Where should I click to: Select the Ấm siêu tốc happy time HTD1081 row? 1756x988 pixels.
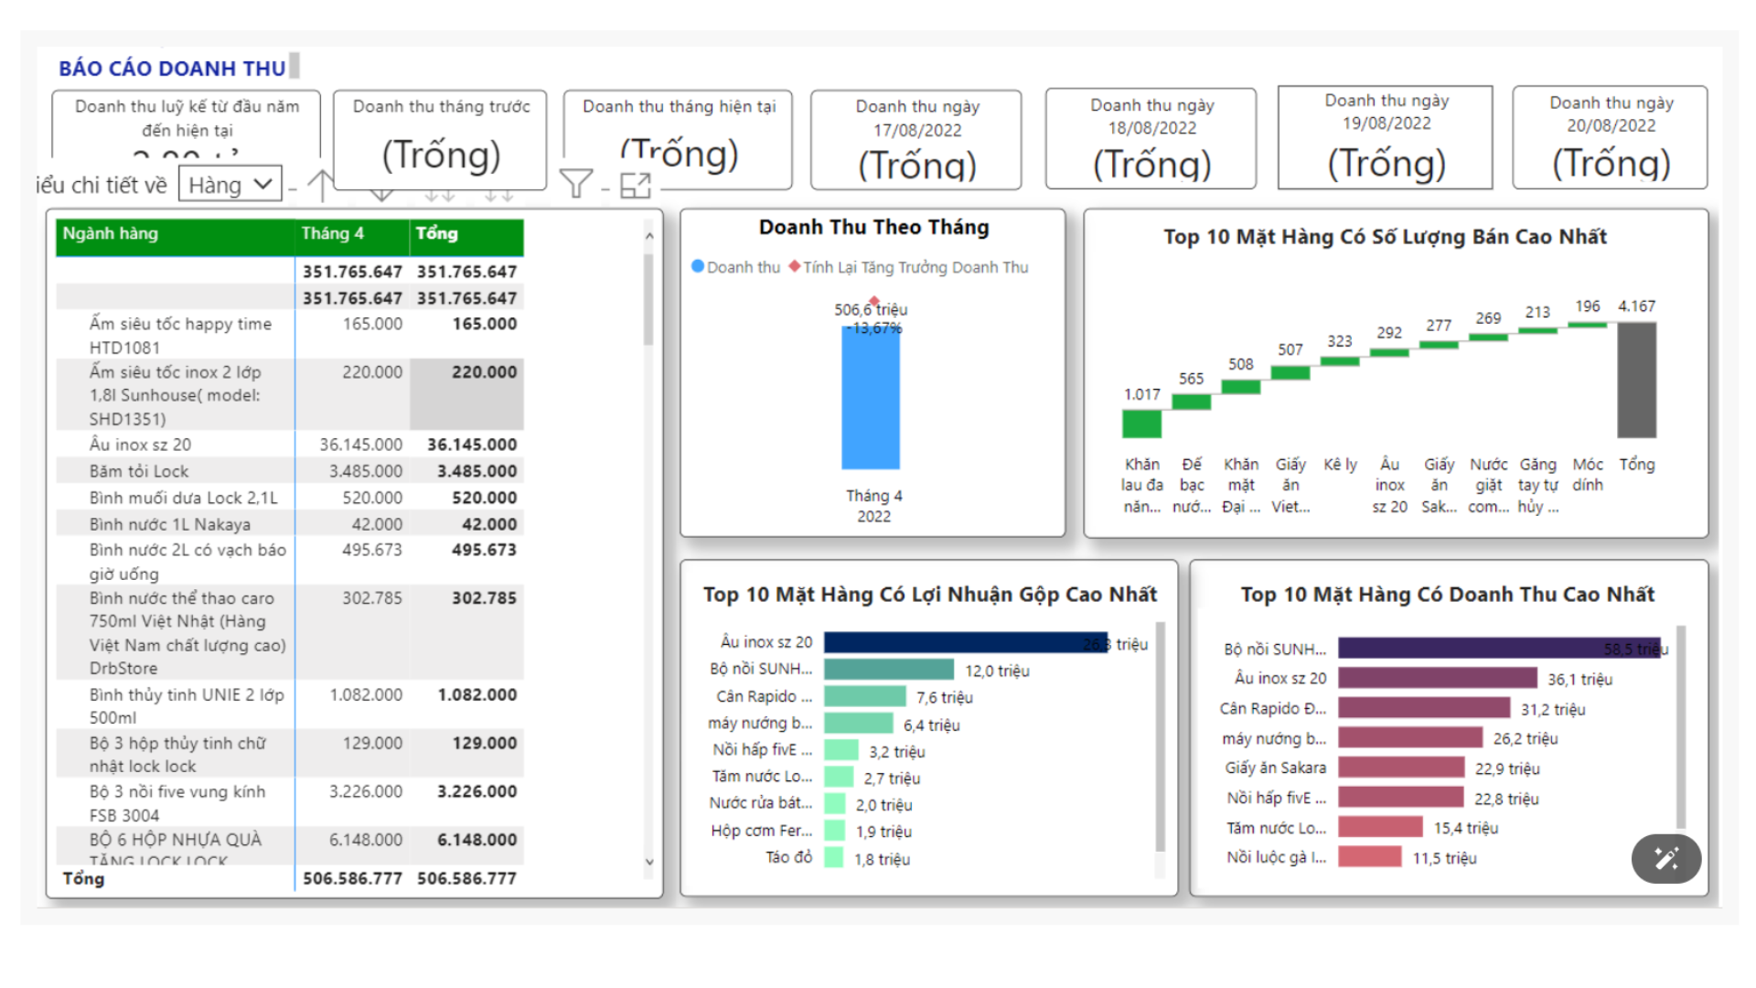click(x=290, y=336)
